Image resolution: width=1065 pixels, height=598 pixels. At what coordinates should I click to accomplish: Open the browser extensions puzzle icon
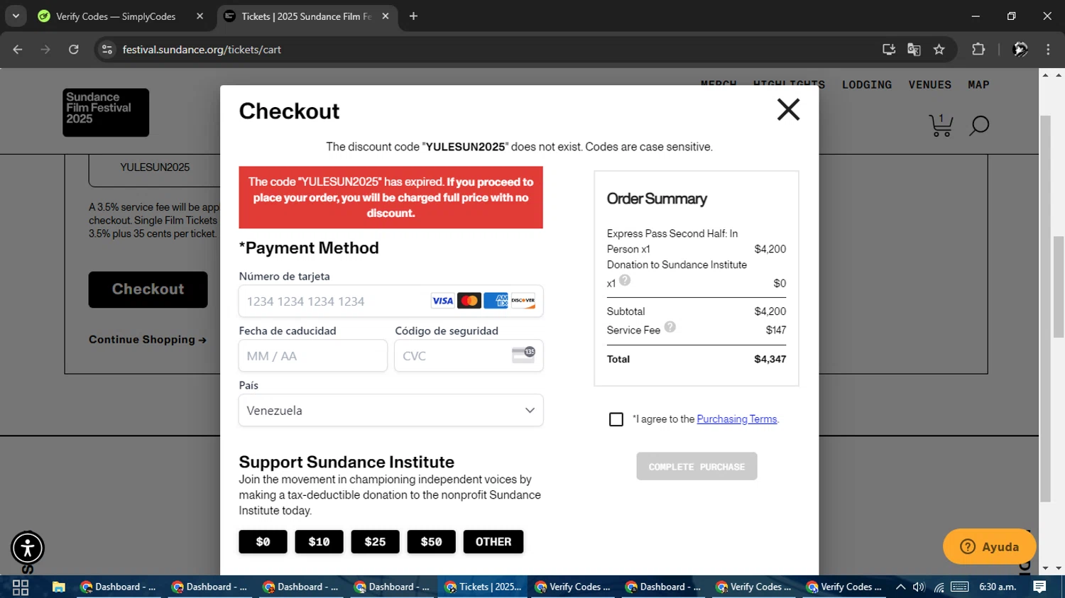coord(978,50)
